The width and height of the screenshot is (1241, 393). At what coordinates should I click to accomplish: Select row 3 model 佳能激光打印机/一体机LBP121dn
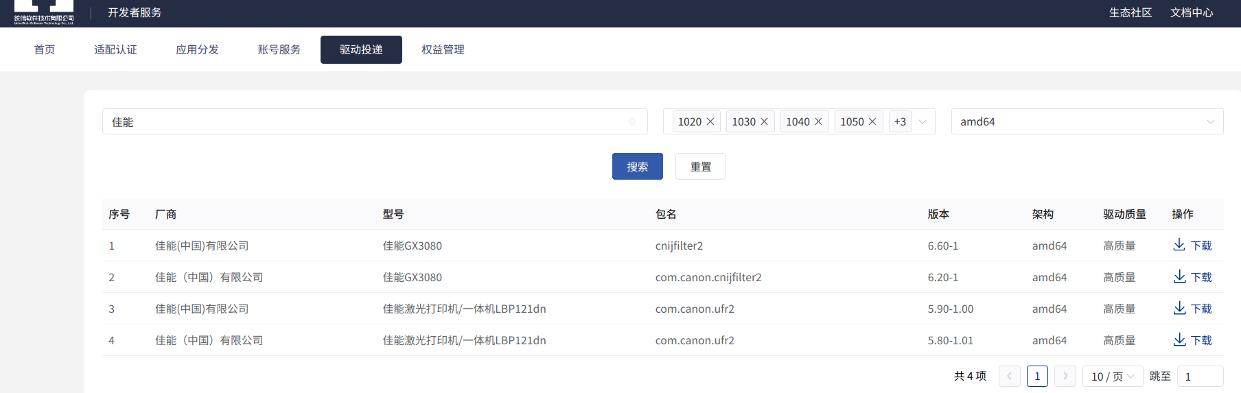pyautogui.click(x=465, y=309)
